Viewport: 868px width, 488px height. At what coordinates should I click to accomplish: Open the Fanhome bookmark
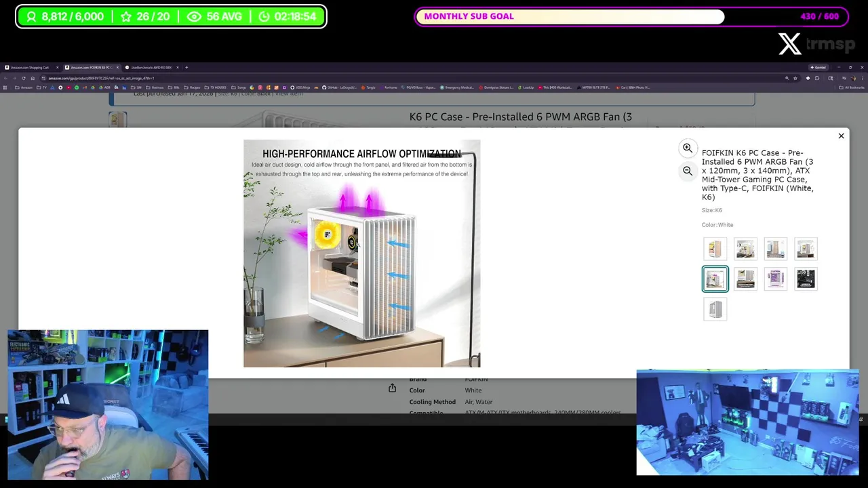(388, 87)
